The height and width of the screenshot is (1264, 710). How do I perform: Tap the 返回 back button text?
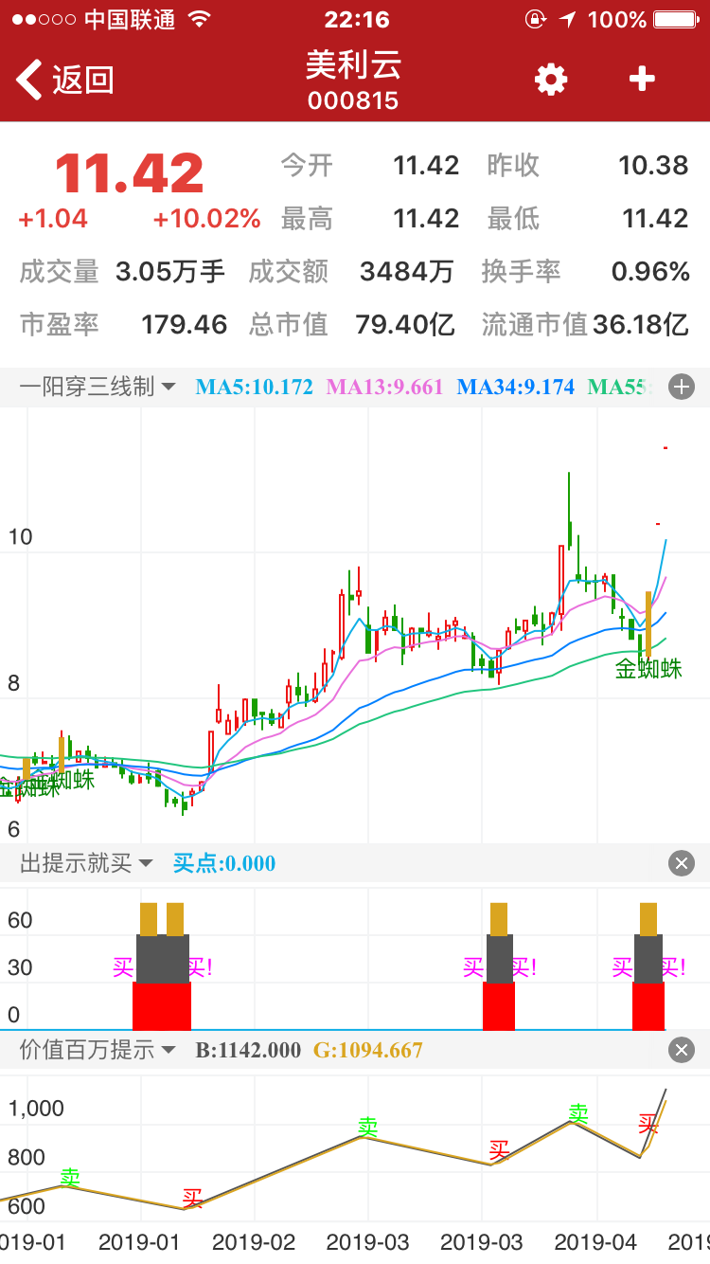[x=83, y=80]
